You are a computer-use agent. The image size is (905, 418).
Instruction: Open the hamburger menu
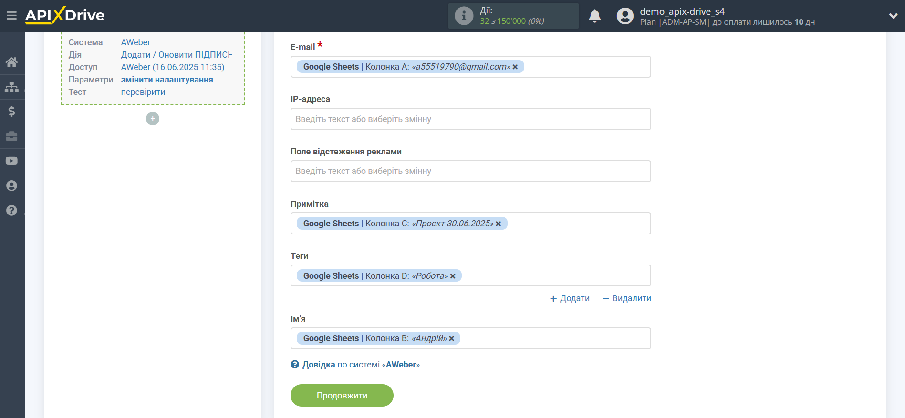point(11,16)
